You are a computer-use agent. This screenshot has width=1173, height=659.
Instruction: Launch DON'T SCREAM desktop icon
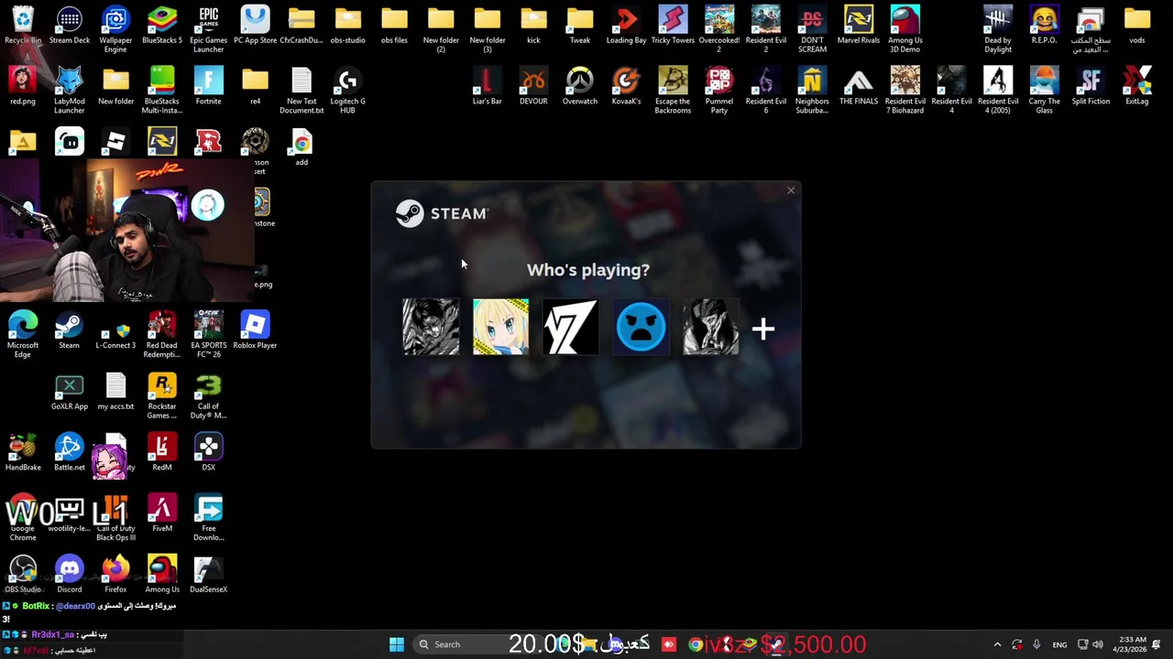[812, 29]
